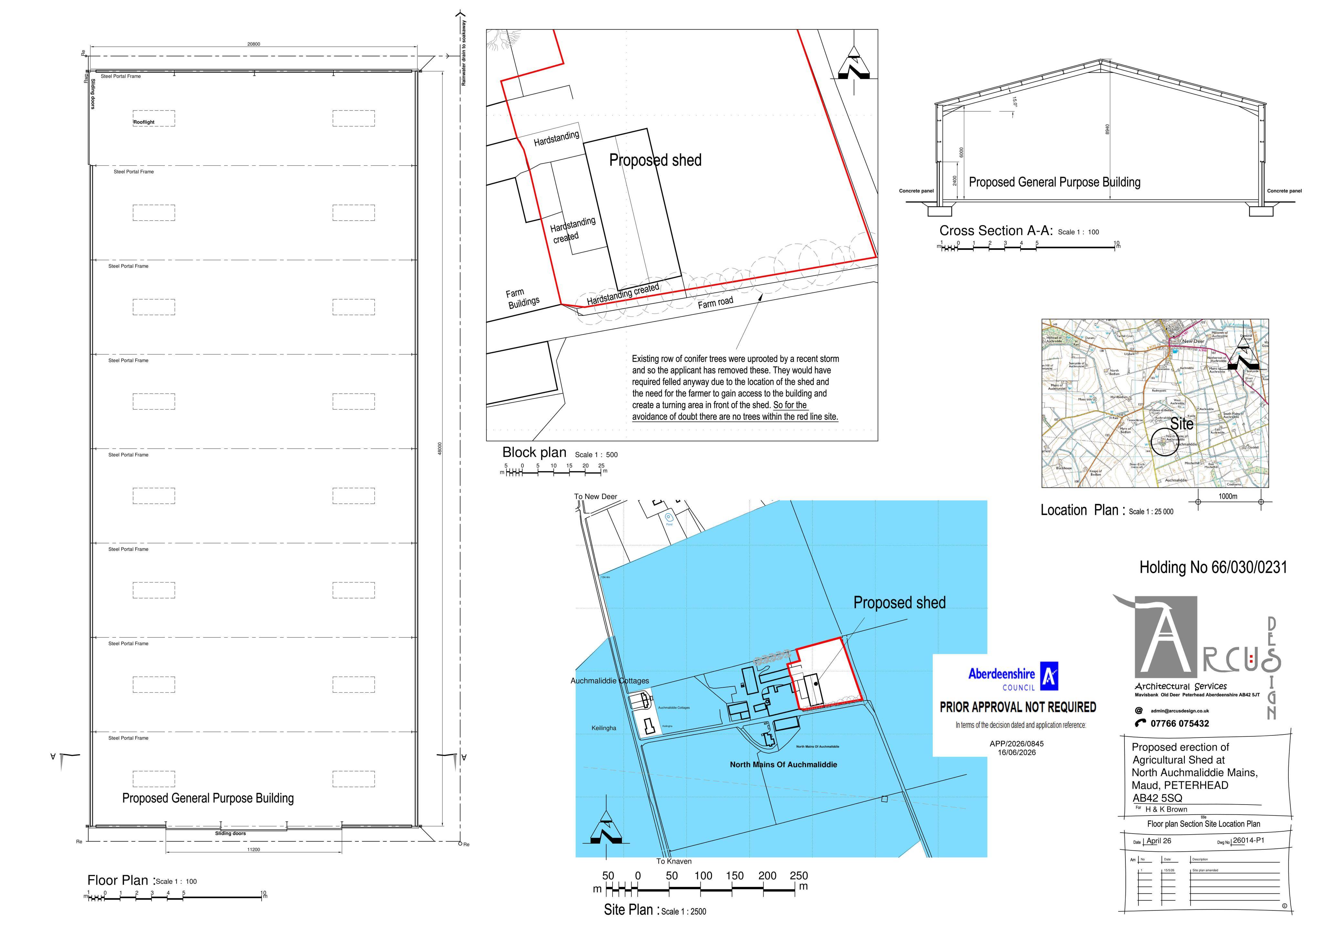1322x934 pixels.
Task: Click 'admin@arcusdesign.co.uk' email address
Action: coord(1180,711)
